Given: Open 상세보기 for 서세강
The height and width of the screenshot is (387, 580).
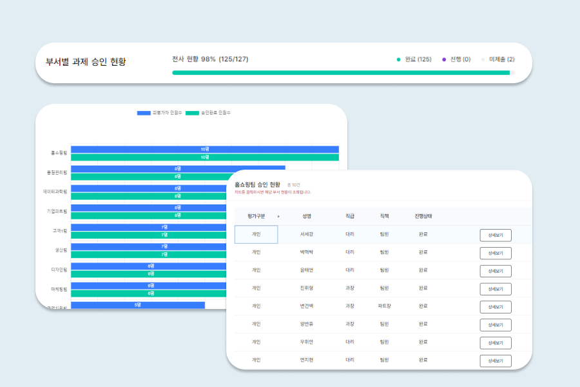Looking at the screenshot, I should tap(495, 235).
